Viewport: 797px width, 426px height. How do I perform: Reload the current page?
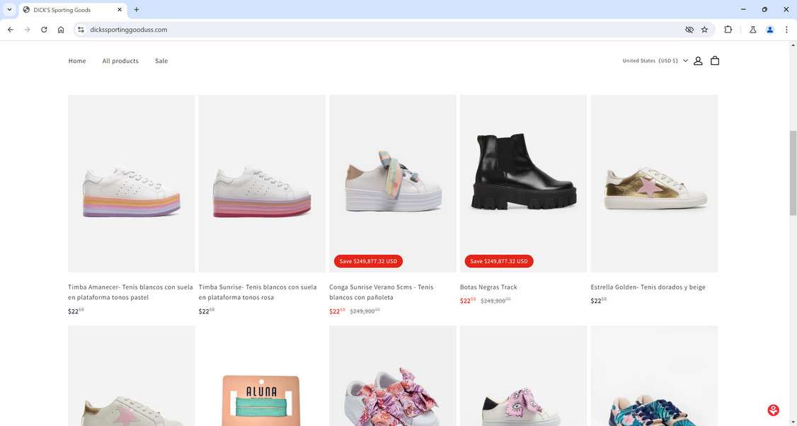coord(44,30)
